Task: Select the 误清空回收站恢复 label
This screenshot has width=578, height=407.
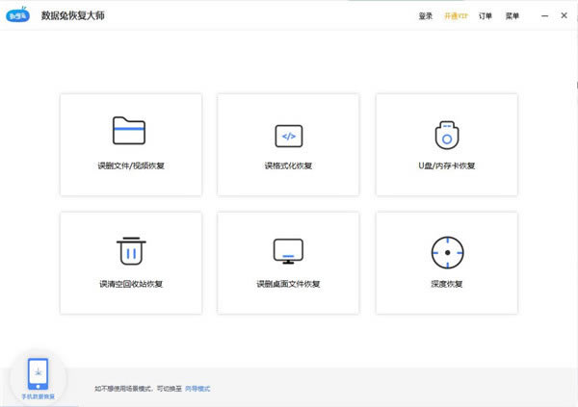Action: [x=130, y=284]
